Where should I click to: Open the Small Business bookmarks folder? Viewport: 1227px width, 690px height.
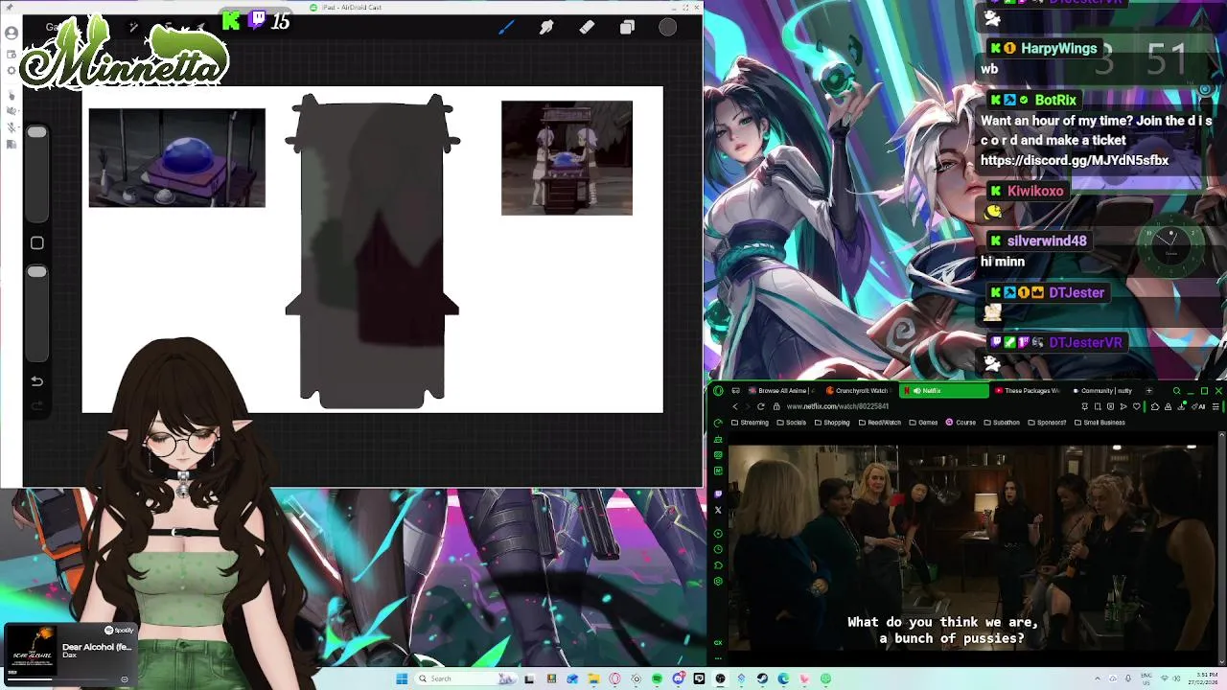tap(1100, 423)
